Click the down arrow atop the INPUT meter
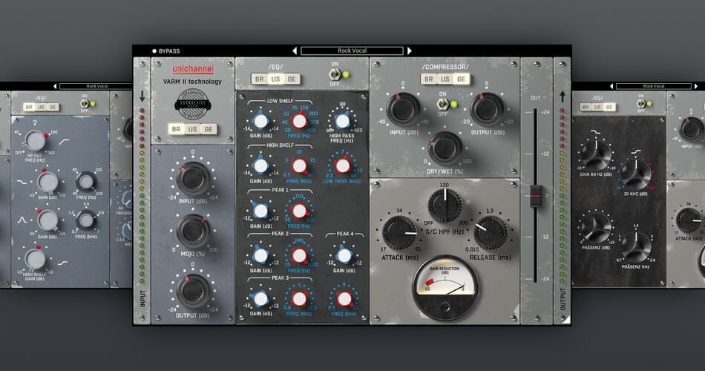 142,96
